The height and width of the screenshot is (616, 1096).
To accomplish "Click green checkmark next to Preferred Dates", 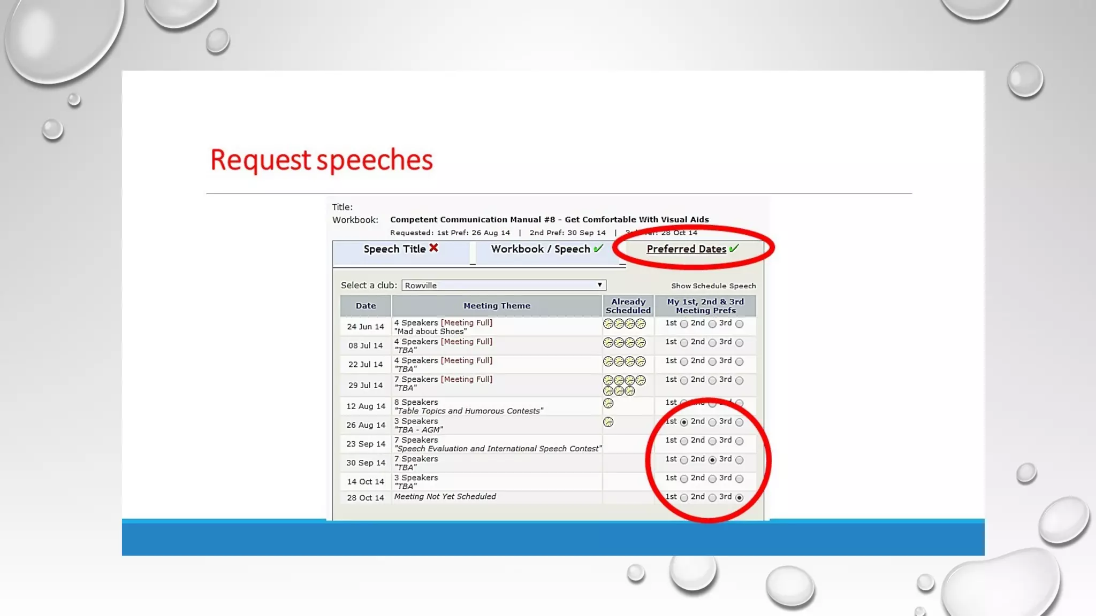I will pyautogui.click(x=734, y=248).
